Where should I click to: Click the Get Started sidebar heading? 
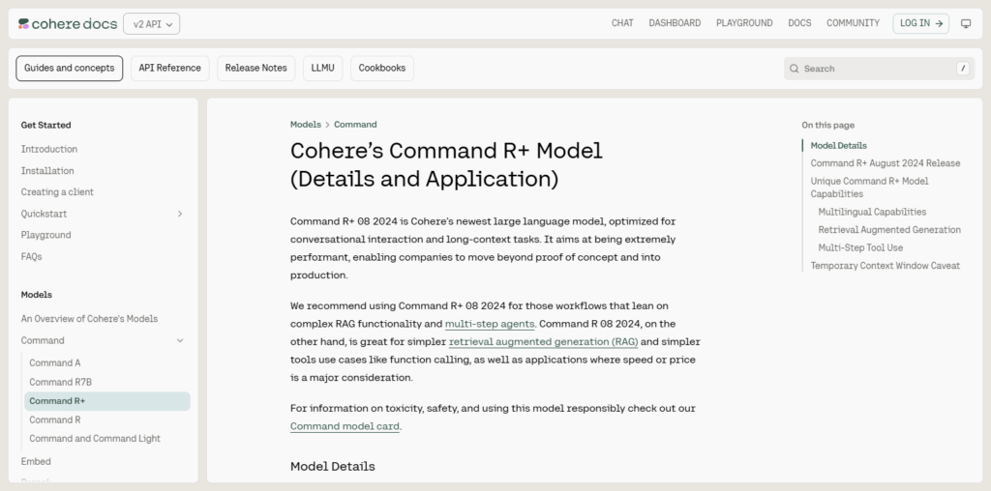(46, 126)
